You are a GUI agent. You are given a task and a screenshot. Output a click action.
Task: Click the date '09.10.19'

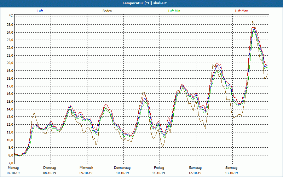pyautogui.click(x=86, y=173)
